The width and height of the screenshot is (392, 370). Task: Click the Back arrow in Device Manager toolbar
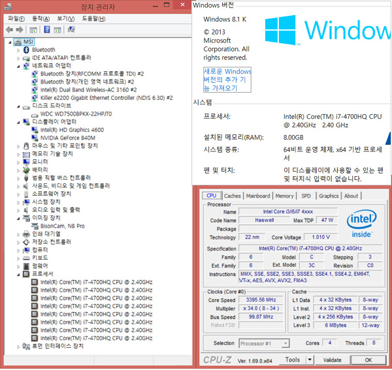10,30
